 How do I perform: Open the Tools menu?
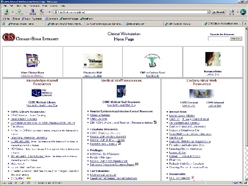tap(45, 6)
